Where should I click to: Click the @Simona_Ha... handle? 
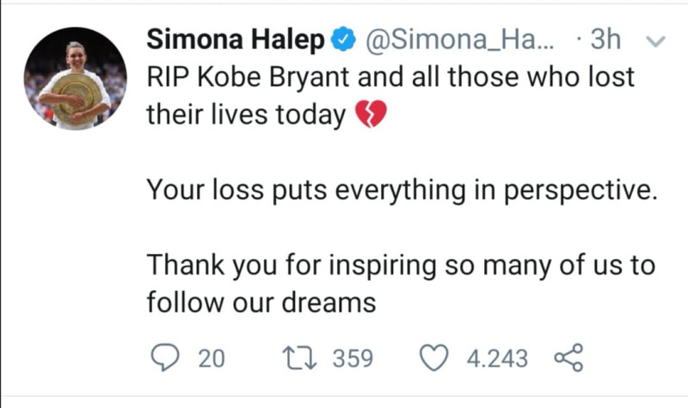pos(458,39)
